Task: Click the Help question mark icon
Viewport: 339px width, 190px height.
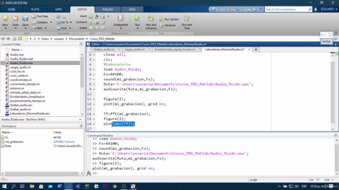Action: point(255,9)
